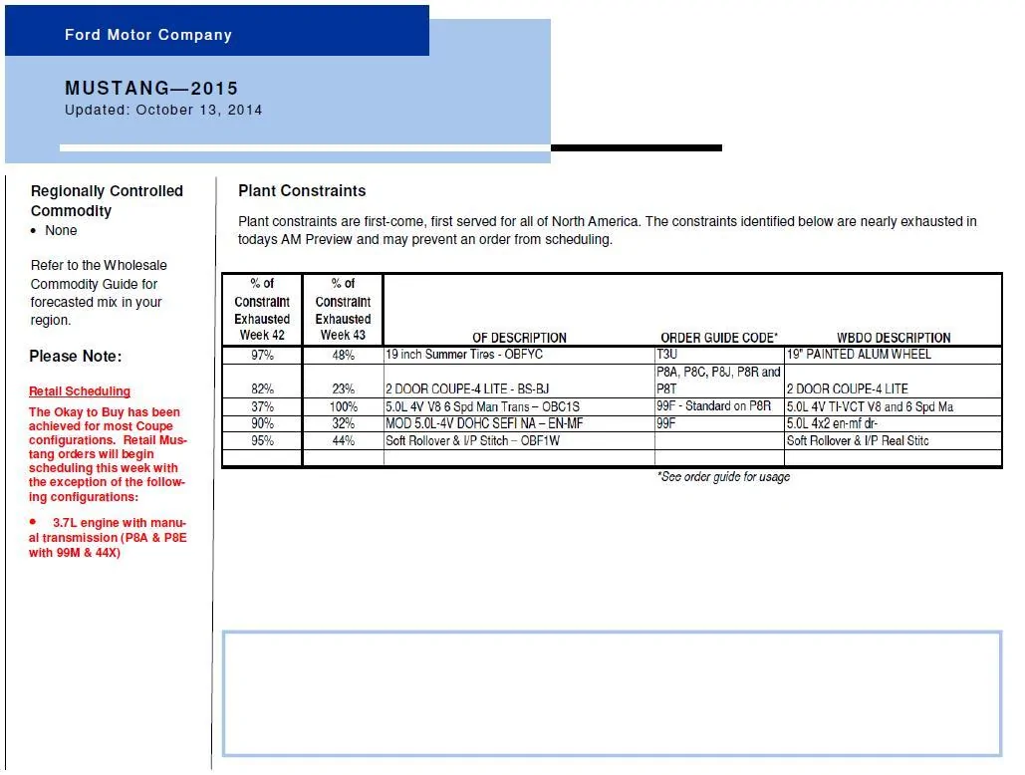Click the T3U order code cell

click(x=719, y=355)
